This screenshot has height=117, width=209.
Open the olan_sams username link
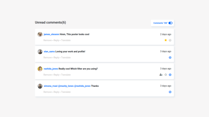[49, 52]
